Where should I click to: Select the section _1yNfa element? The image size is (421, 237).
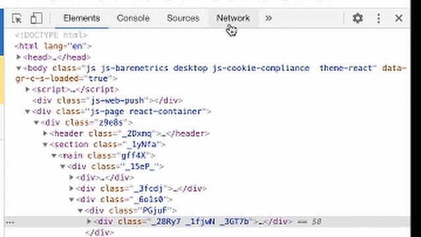click(x=107, y=144)
